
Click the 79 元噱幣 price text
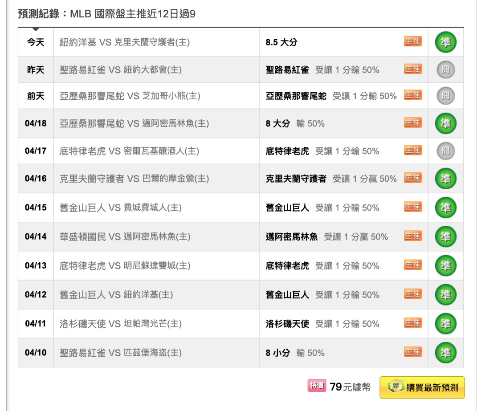pyautogui.click(x=351, y=387)
